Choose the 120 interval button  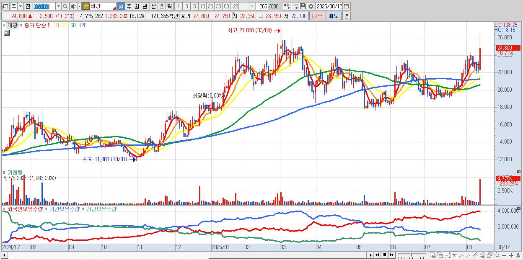tap(234, 6)
